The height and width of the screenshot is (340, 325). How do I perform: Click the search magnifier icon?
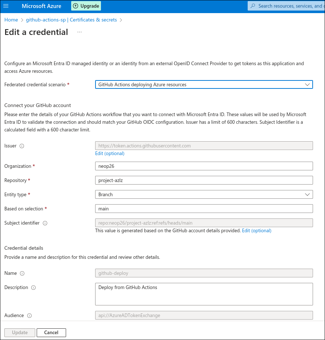point(253,6)
